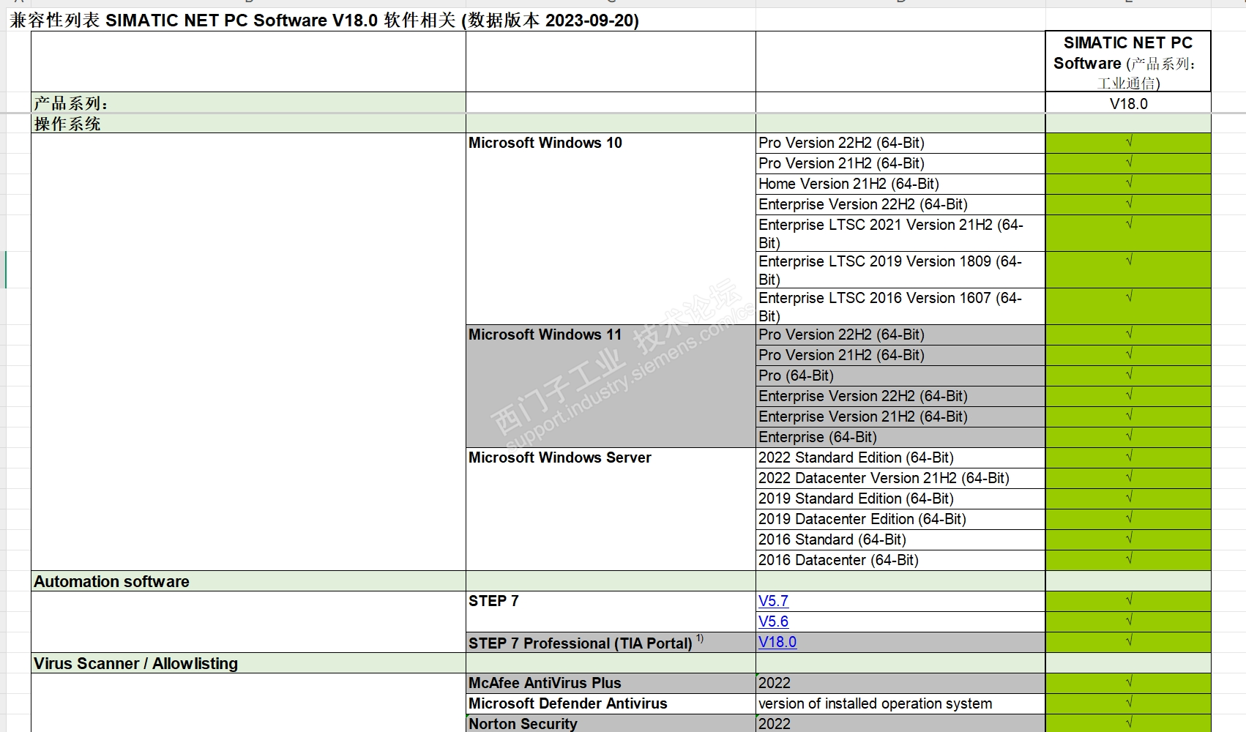The image size is (1246, 732).
Task: Select the 'Virus Scanner / Allowlisting' heading cell
Action: 248,663
